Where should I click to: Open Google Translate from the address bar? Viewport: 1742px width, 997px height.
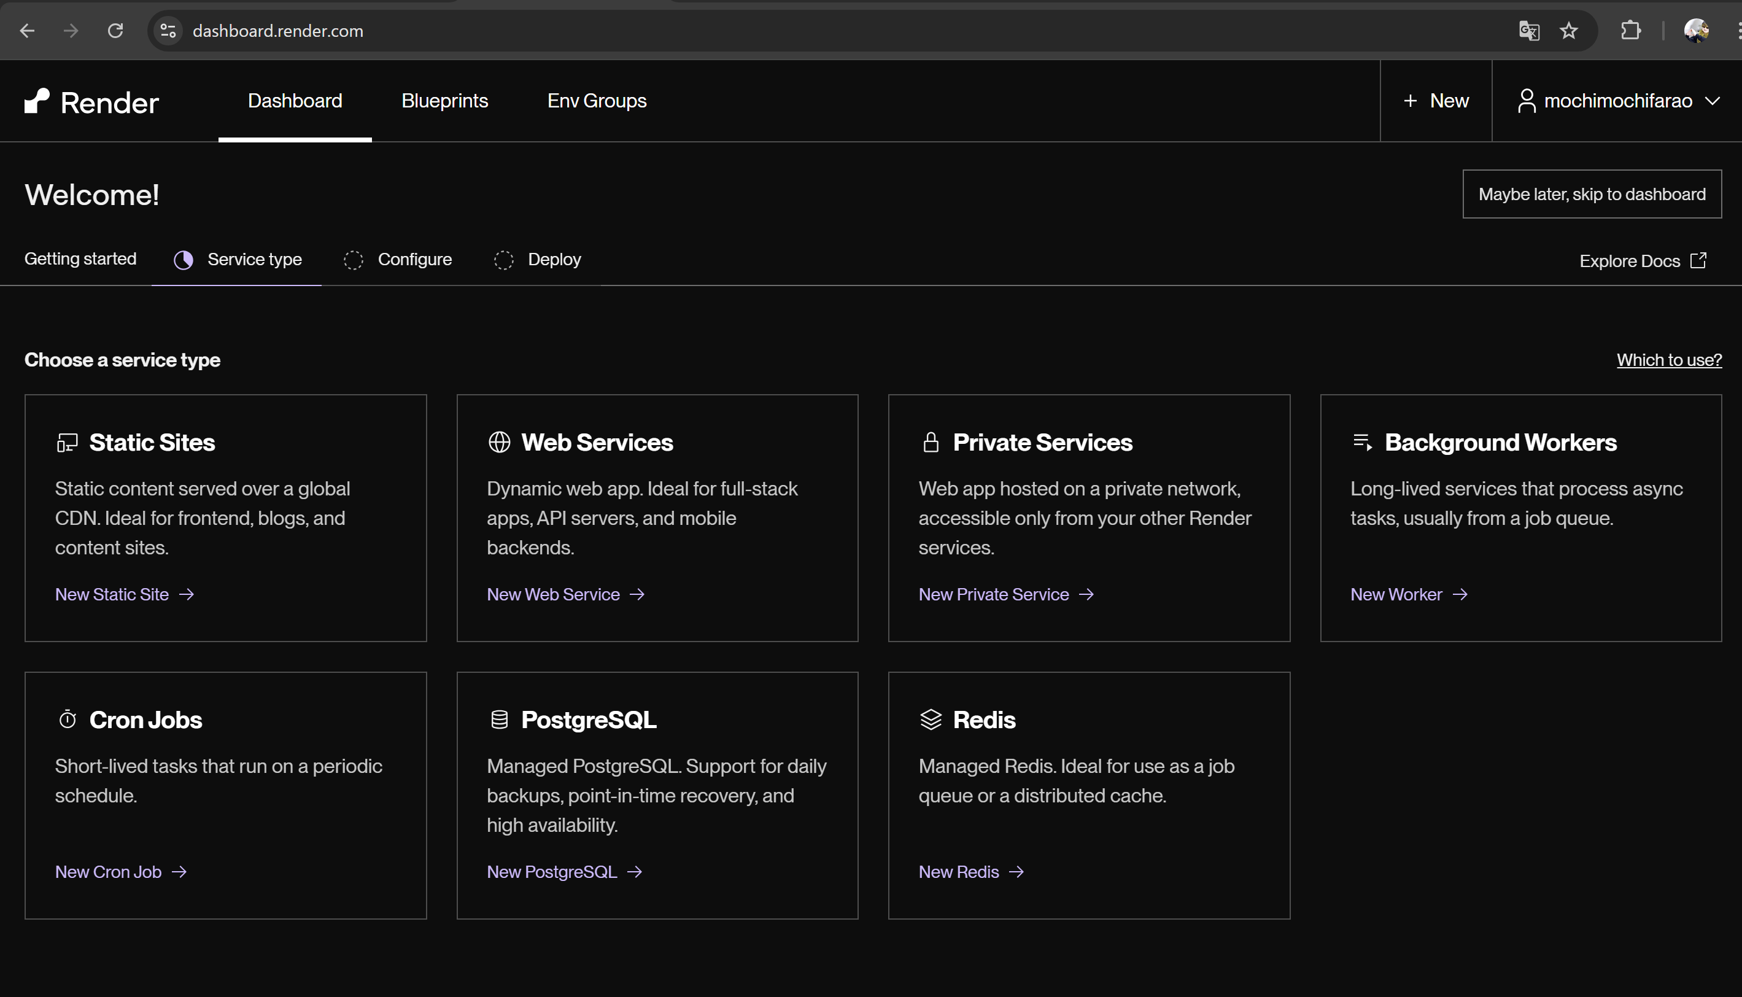click(1529, 30)
